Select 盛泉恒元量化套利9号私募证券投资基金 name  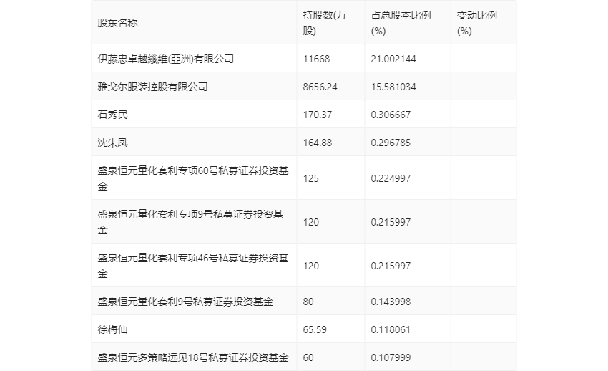coord(185,302)
